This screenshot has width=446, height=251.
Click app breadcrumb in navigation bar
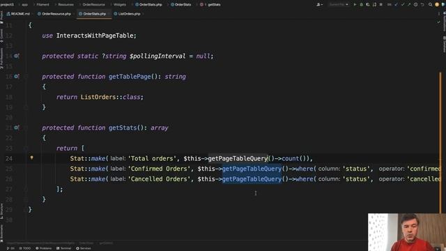pos(25,5)
